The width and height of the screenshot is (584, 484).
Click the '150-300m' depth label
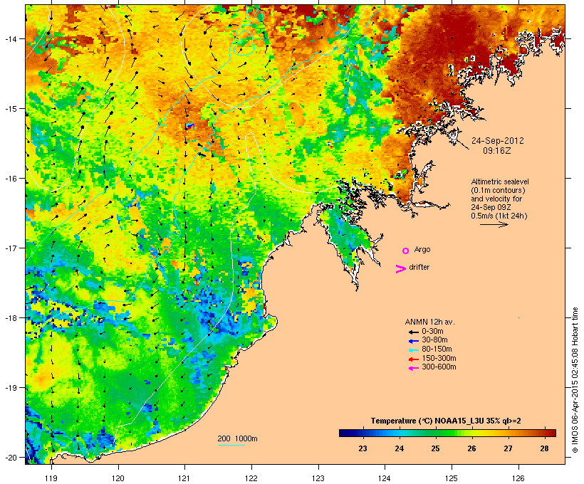(x=439, y=358)
